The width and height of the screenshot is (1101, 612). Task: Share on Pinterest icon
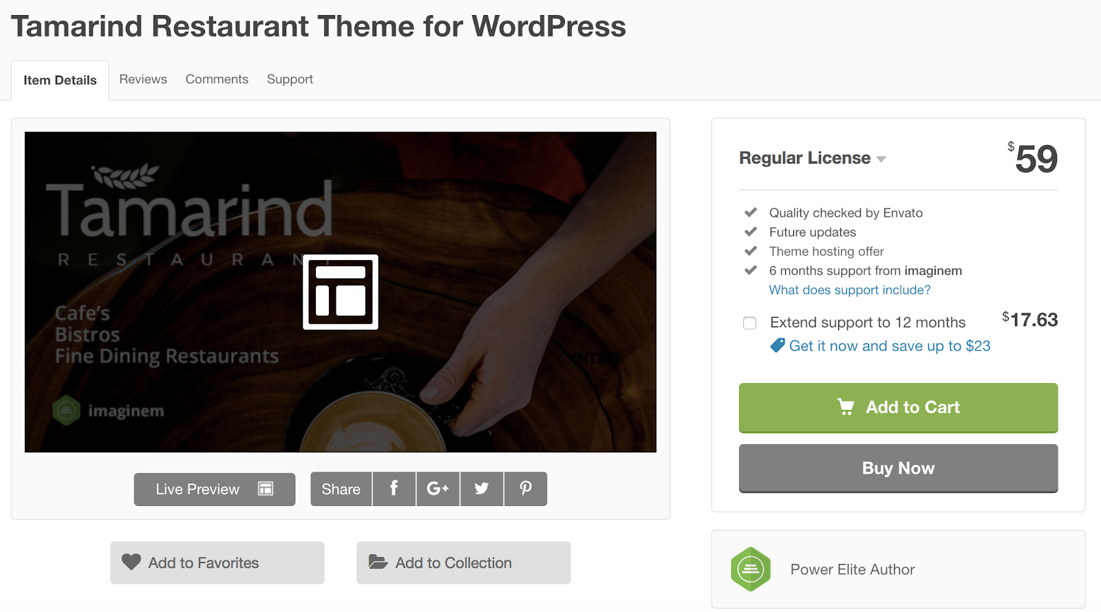click(x=526, y=489)
